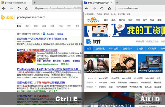
Task: Select 软件应用 in blue software nav bar
Action: pos(114,49)
